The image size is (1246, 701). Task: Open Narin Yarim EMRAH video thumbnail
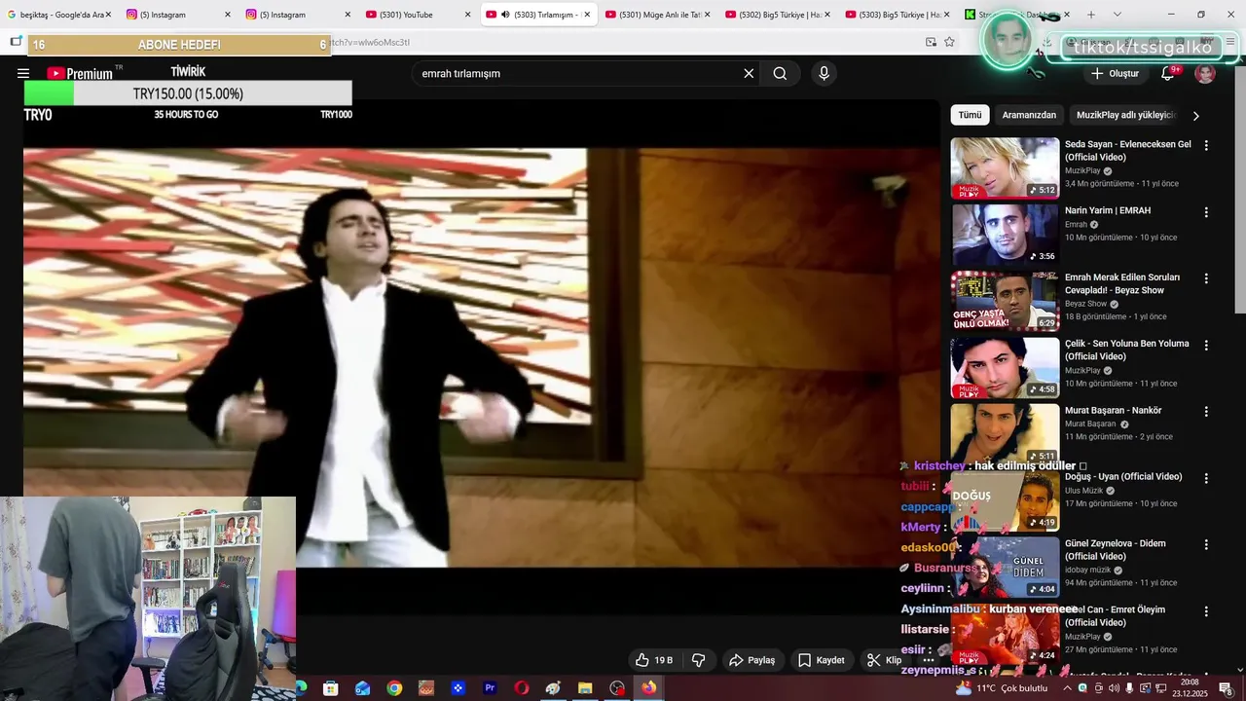click(x=1005, y=234)
